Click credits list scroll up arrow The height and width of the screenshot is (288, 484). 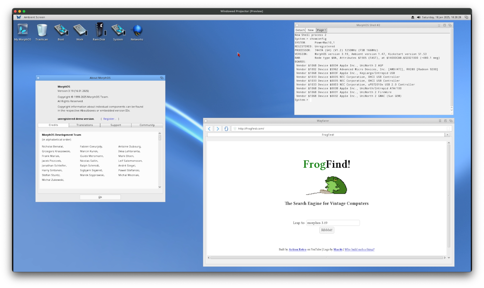click(160, 133)
